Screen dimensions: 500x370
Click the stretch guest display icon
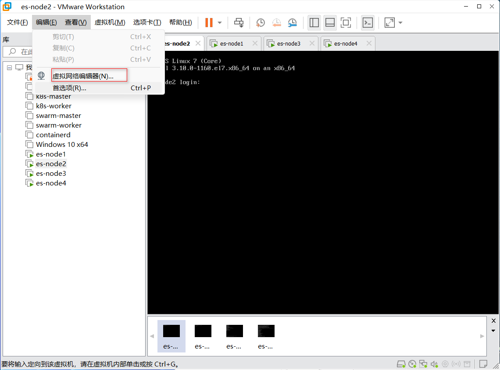tap(389, 23)
